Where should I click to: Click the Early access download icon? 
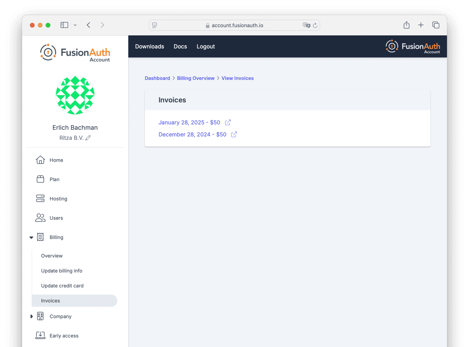[x=40, y=335]
